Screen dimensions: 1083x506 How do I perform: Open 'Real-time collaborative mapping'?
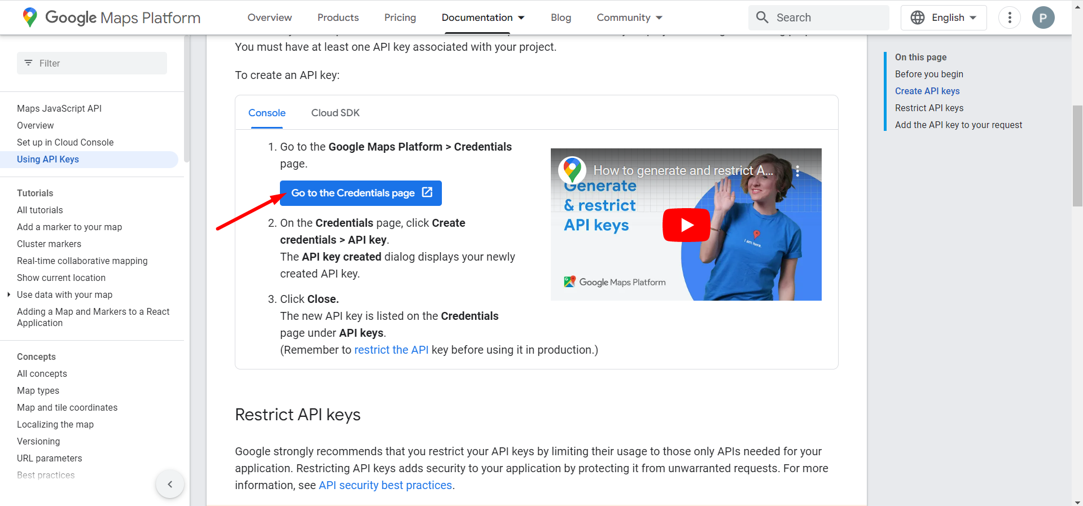[x=82, y=261]
